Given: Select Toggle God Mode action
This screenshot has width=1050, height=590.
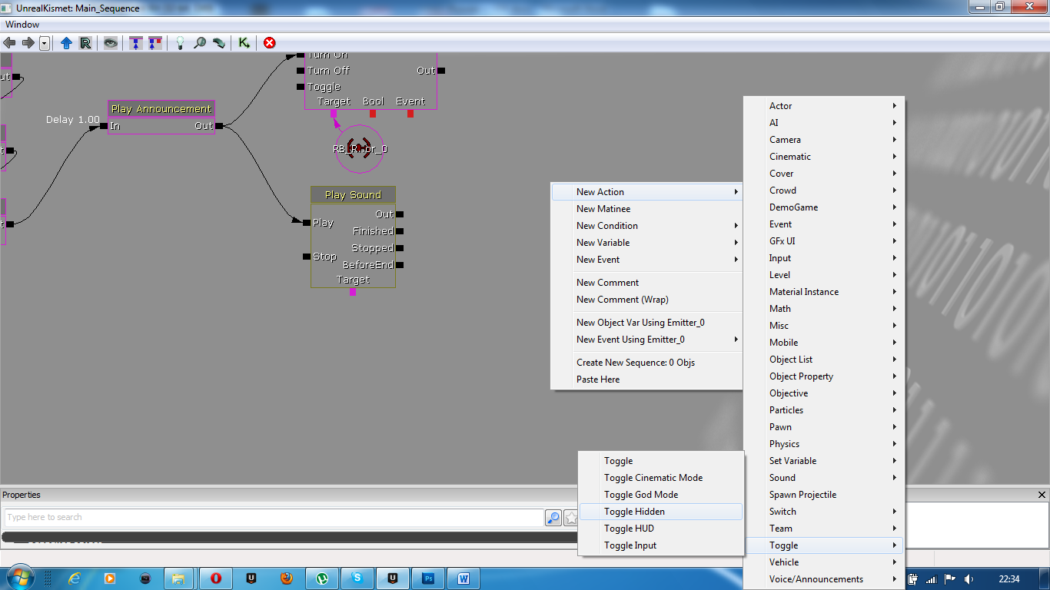Looking at the screenshot, I should pyautogui.click(x=661, y=495).
